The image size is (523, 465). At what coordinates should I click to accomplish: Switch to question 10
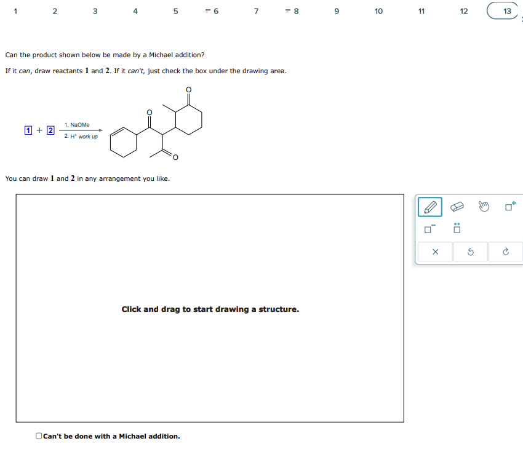click(378, 10)
